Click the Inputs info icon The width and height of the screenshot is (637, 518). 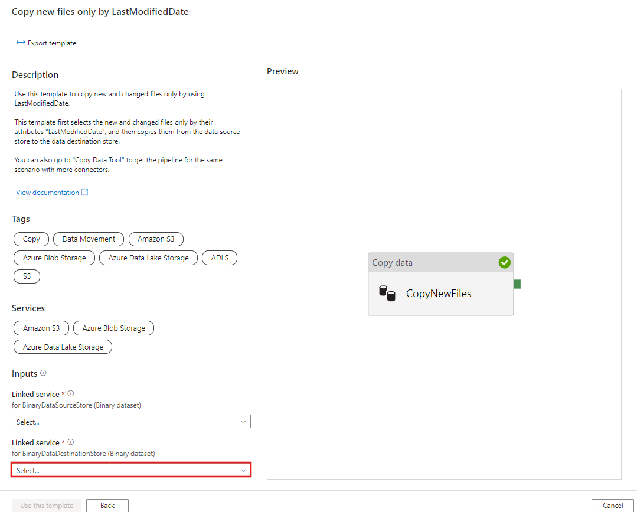[x=43, y=373]
